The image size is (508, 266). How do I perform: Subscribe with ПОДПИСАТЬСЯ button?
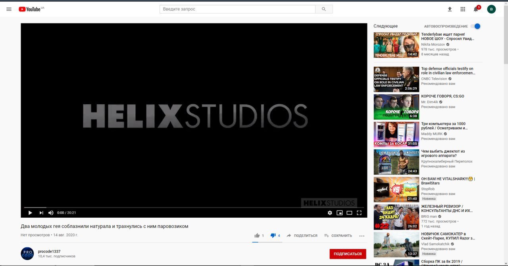click(x=348, y=254)
